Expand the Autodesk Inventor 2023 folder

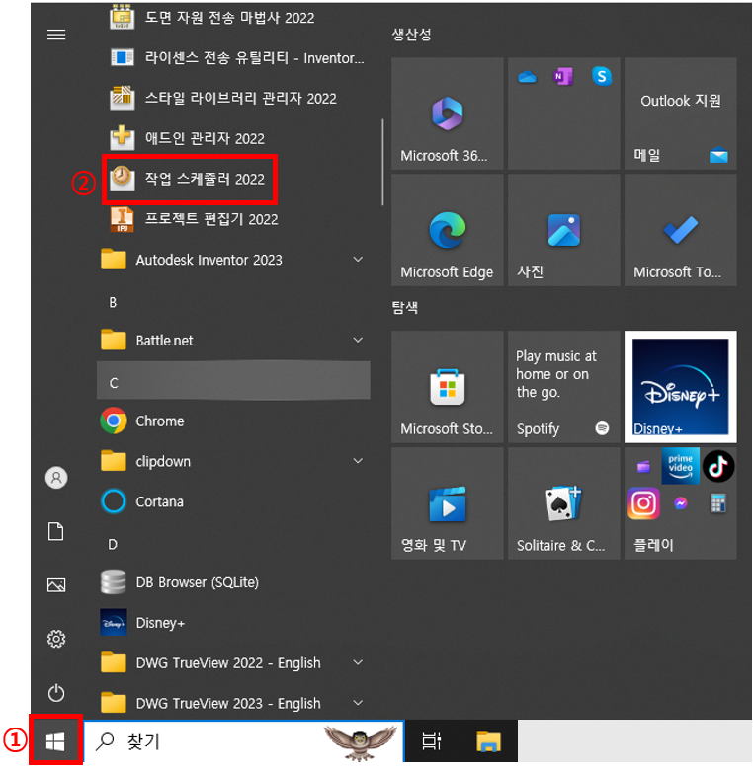(x=233, y=260)
